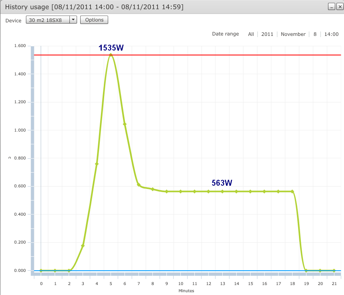Click the data point at minute 4
Screen dimensions: 344x295
(97, 164)
